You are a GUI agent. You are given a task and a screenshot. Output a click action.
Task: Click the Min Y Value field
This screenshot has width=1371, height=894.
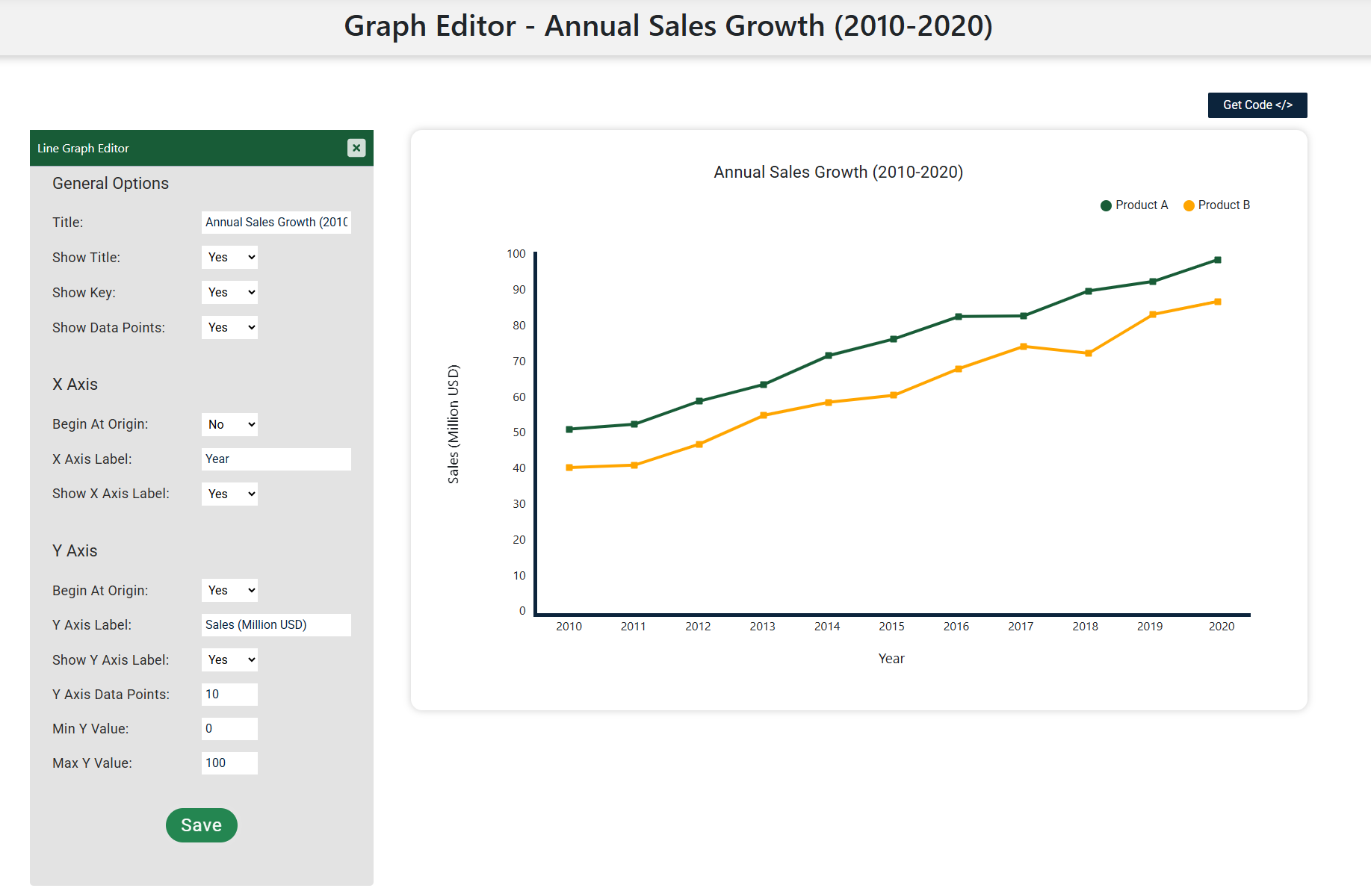(229, 729)
